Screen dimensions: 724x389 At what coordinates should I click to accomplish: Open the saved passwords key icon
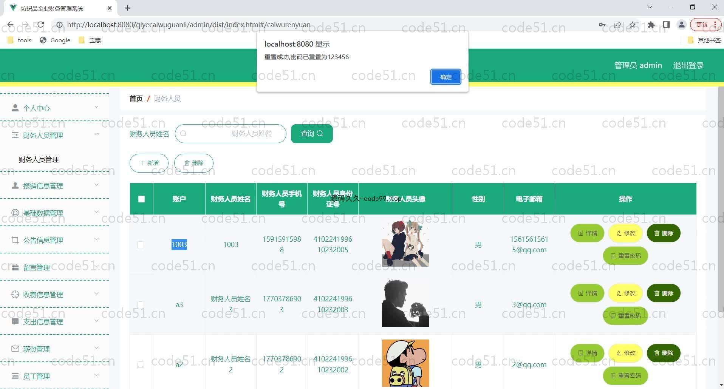point(602,25)
